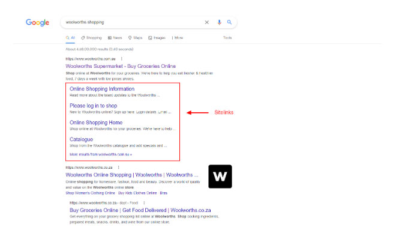This screenshot has width=399, height=242.
Task: Switch to the Images tab
Action: tap(157, 38)
